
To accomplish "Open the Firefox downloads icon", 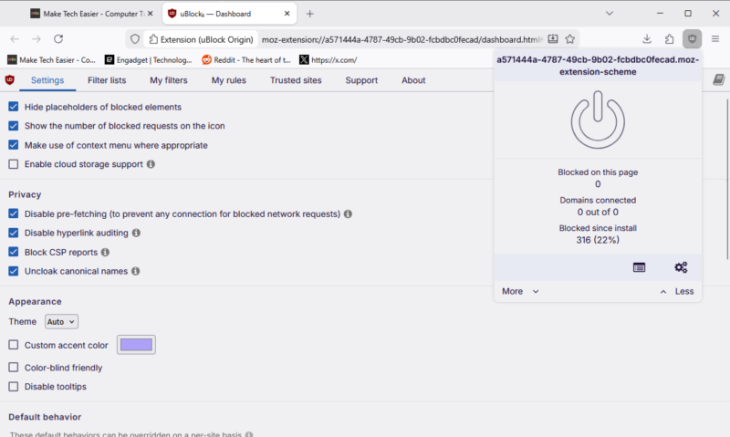I will point(647,39).
